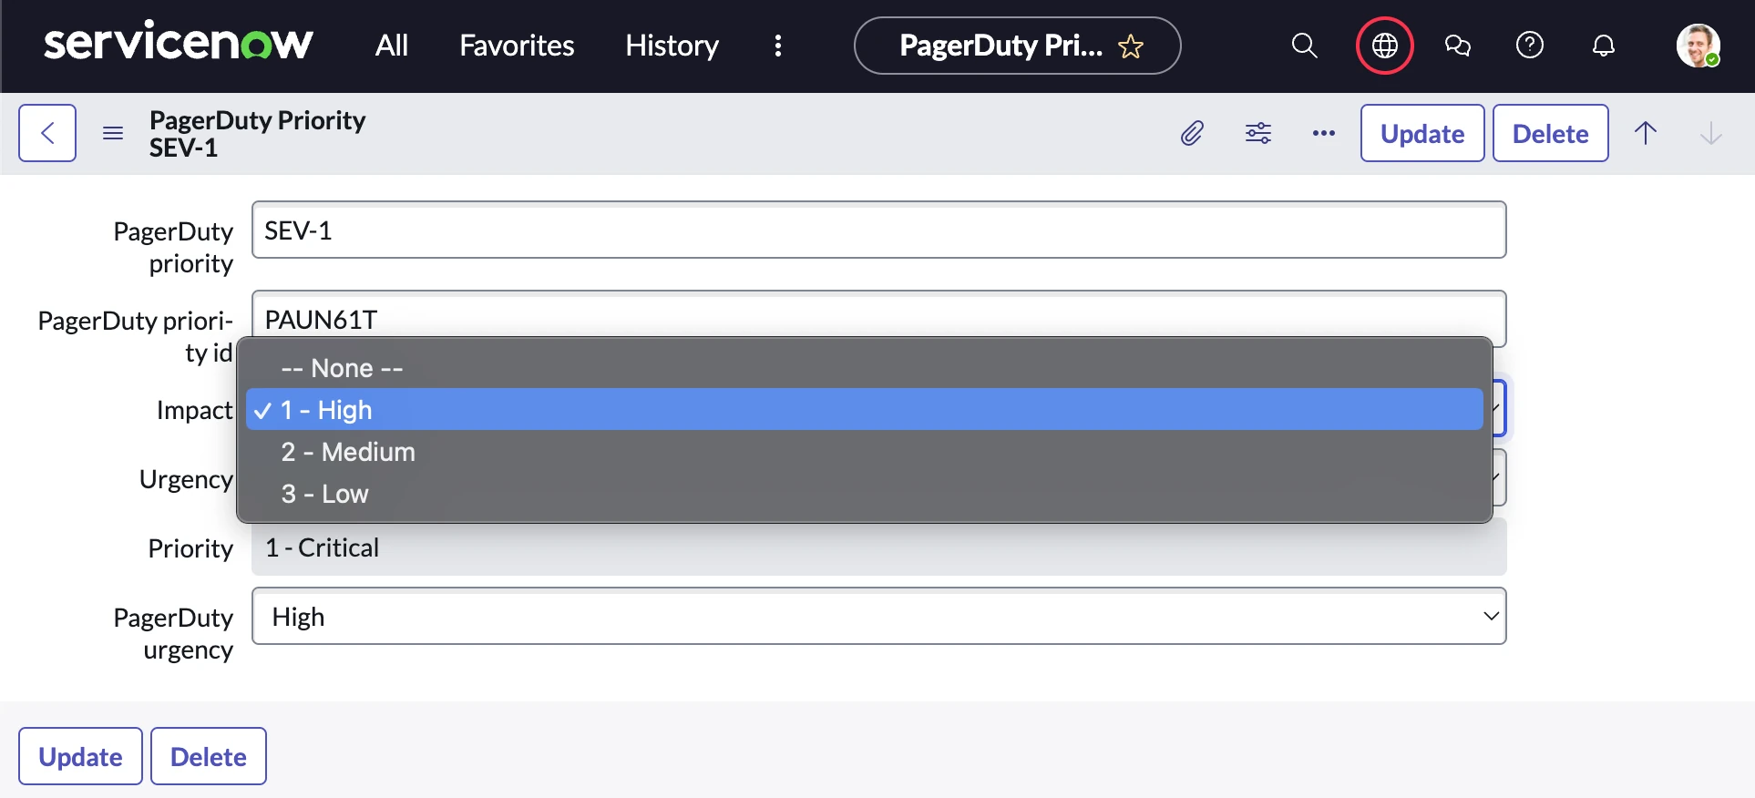
Task: Open the form context hamburger menu
Action: (x=113, y=133)
